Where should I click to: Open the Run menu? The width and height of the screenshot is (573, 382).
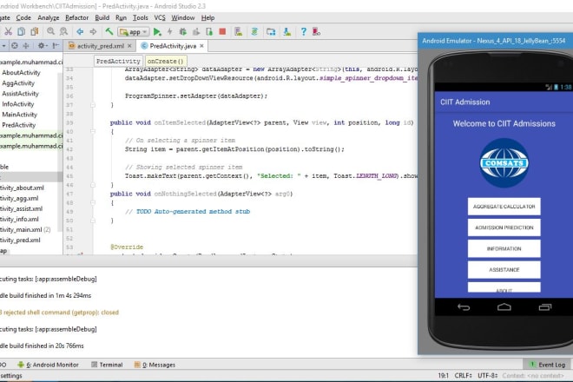[x=121, y=17]
